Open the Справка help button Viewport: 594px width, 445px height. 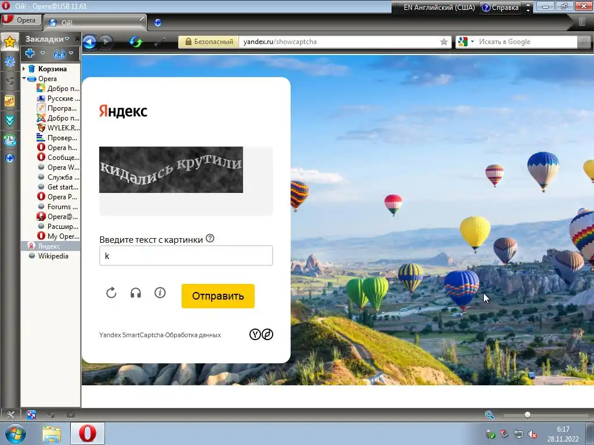tap(500, 7)
